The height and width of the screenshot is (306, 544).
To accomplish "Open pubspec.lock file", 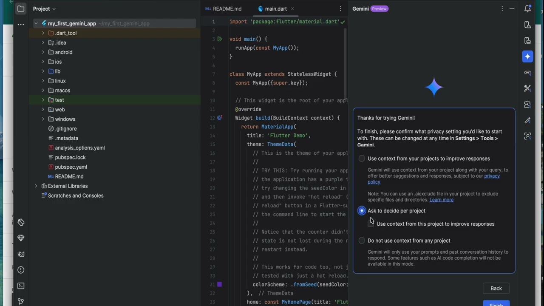I will pos(70,157).
